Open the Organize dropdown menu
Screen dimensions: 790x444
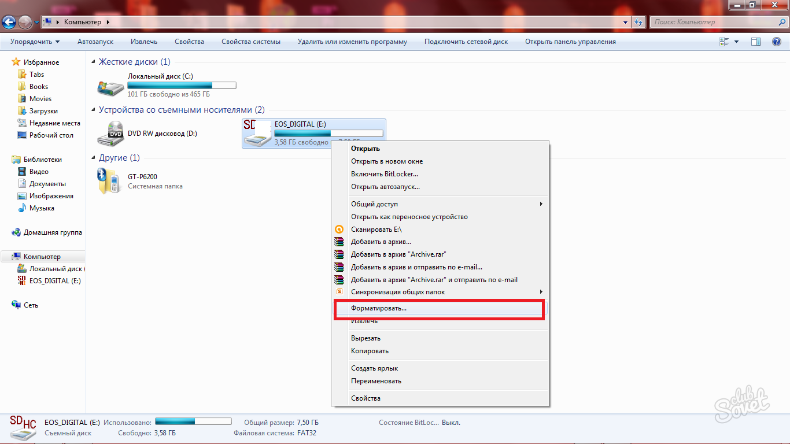pyautogui.click(x=35, y=42)
